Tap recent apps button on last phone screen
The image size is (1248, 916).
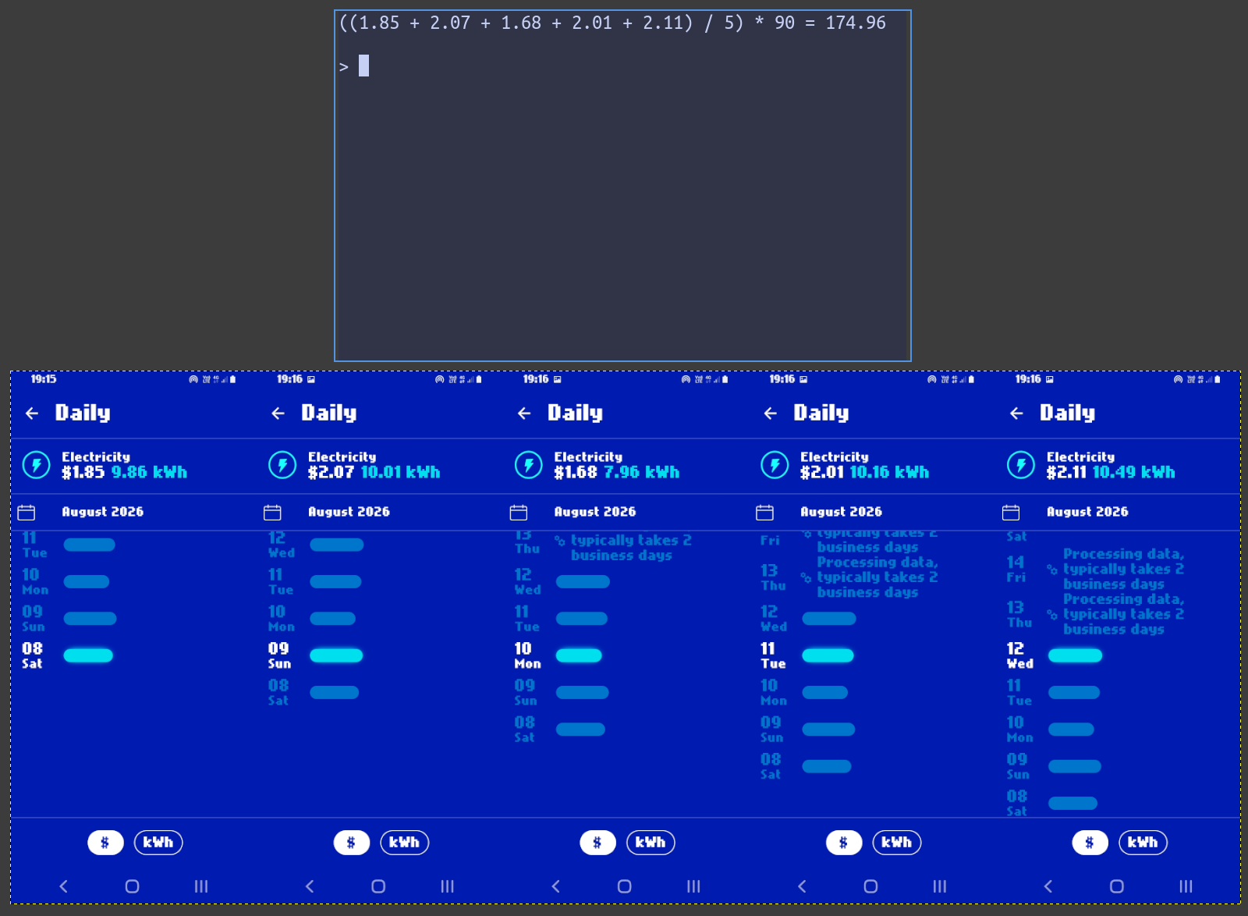click(1186, 886)
